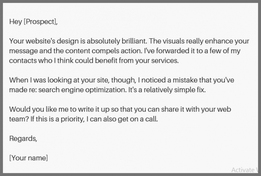Click the phrase 'absolutely brilliant'
This screenshot has width=261, height=176.
click(x=117, y=41)
